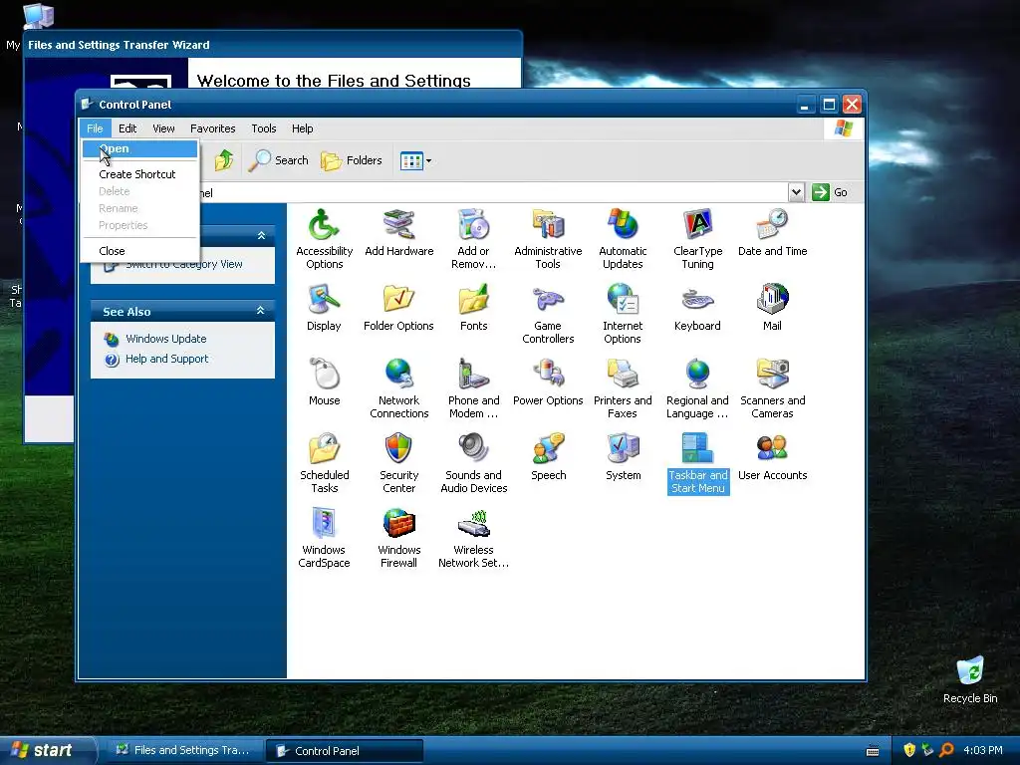
Task: Toggle the Folders pane button
Action: tap(352, 160)
